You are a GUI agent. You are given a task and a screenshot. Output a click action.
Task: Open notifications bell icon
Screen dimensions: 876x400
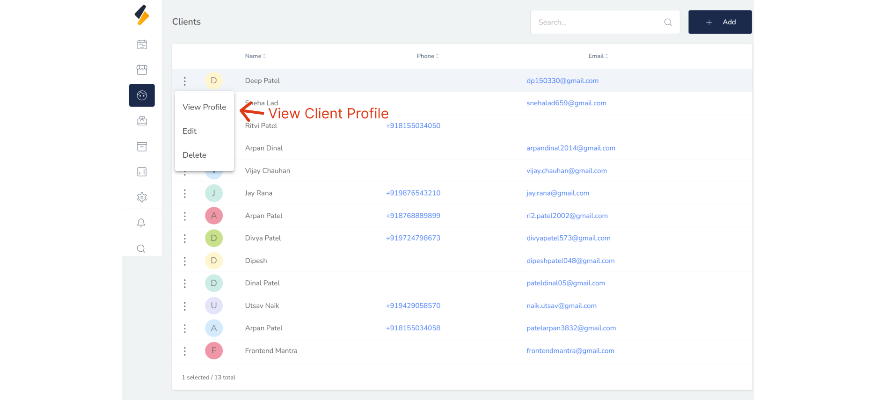(141, 223)
